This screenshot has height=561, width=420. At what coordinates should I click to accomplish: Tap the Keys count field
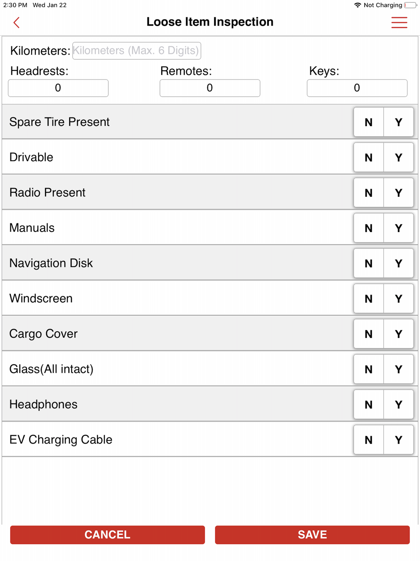coord(357,88)
